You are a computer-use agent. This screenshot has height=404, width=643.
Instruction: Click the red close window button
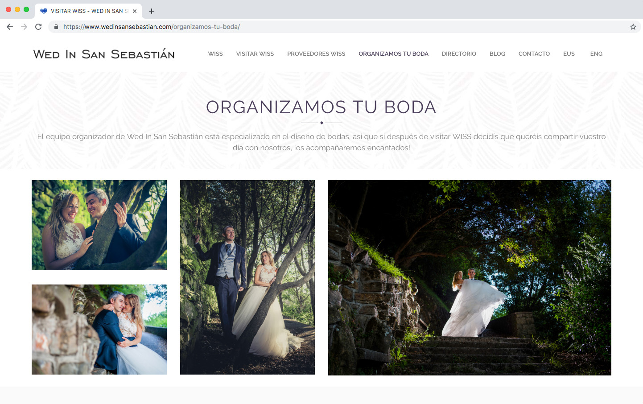[x=8, y=9]
